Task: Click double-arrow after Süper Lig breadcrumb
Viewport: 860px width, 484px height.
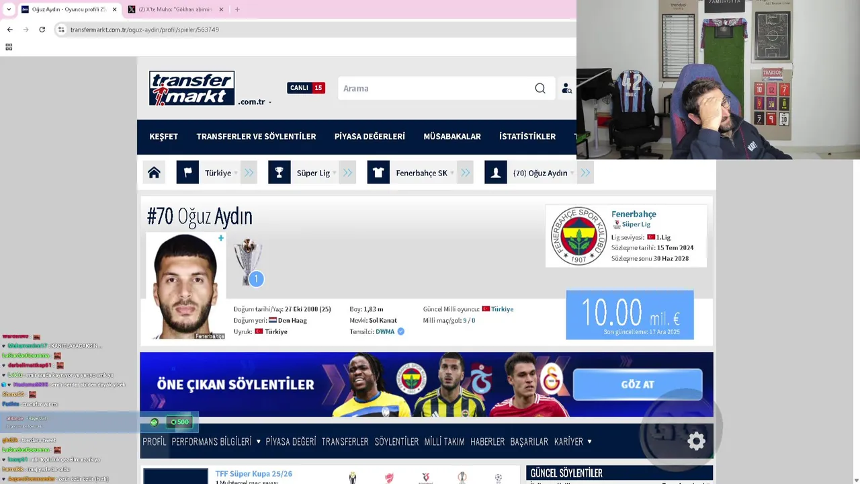Action: (347, 173)
